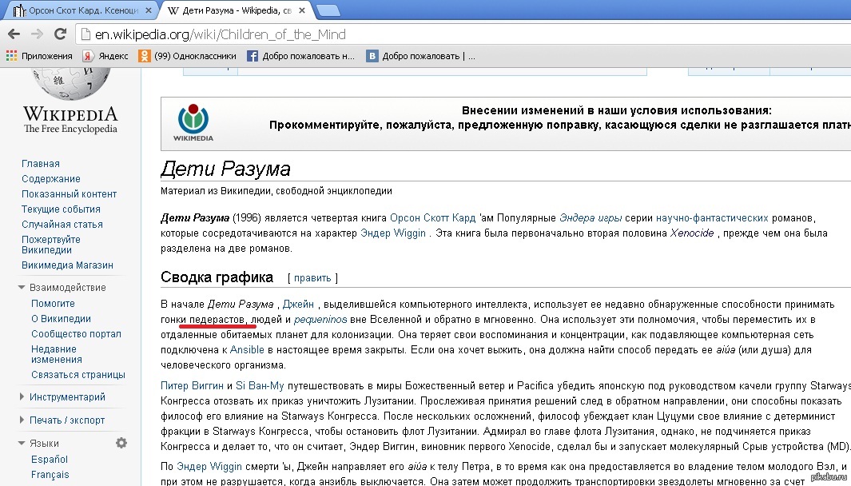The width and height of the screenshot is (851, 486).
Task: Open О Википедии link
Action: point(61,319)
